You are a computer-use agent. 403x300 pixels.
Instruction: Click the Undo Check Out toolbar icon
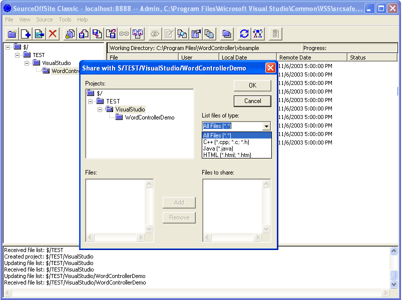click(111, 34)
